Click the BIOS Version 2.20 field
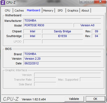Screen dimensions: 107x103 62,59
